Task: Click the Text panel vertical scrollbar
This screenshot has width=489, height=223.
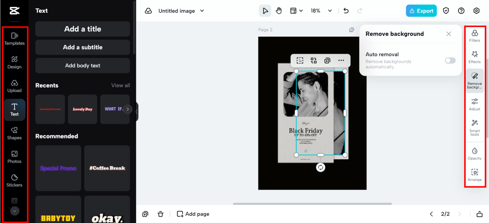Action: [x=134, y=27]
